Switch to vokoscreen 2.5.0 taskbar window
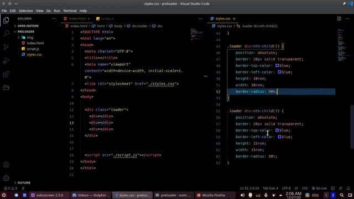The height and width of the screenshot is (199, 354). click(x=49, y=195)
